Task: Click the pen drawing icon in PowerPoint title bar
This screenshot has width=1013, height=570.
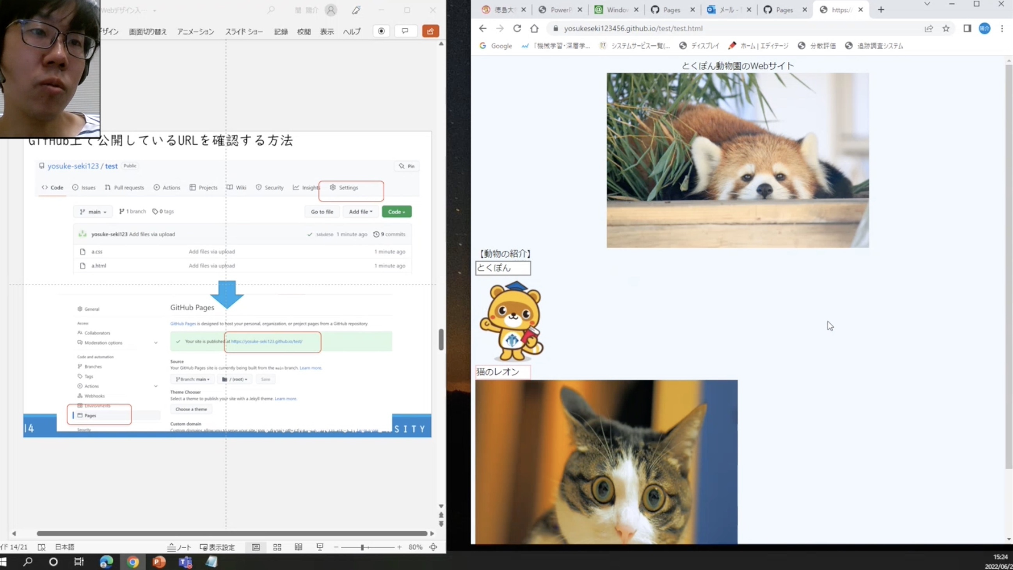Action: pos(356,10)
